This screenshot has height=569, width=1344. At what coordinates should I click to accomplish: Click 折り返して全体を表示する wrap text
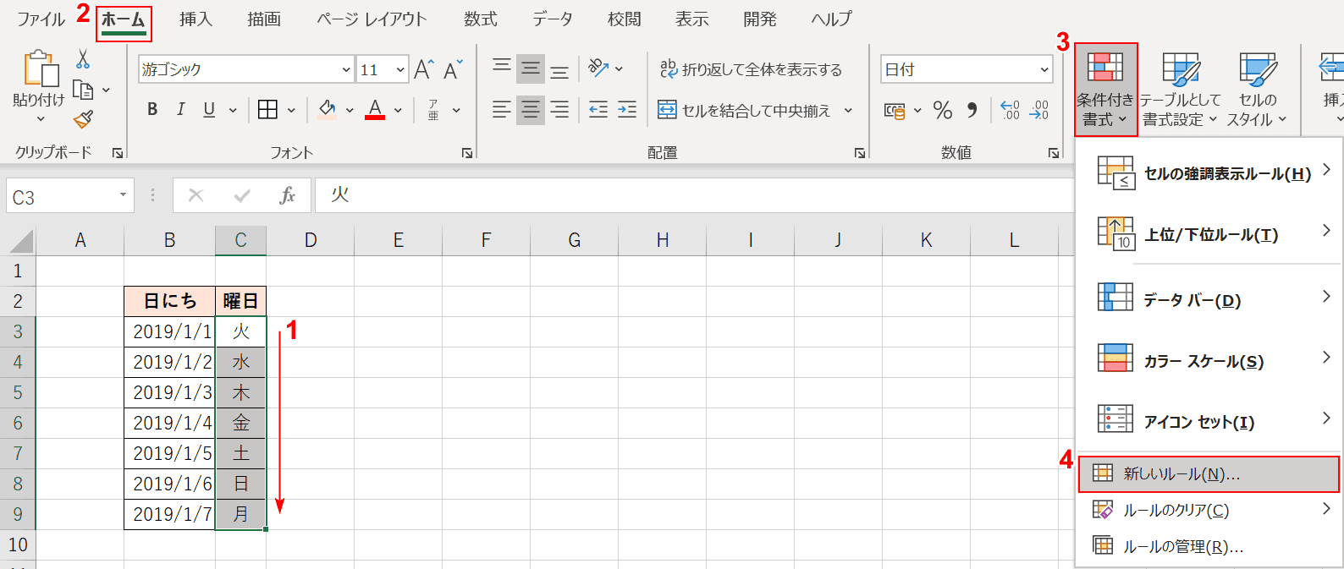(751, 69)
